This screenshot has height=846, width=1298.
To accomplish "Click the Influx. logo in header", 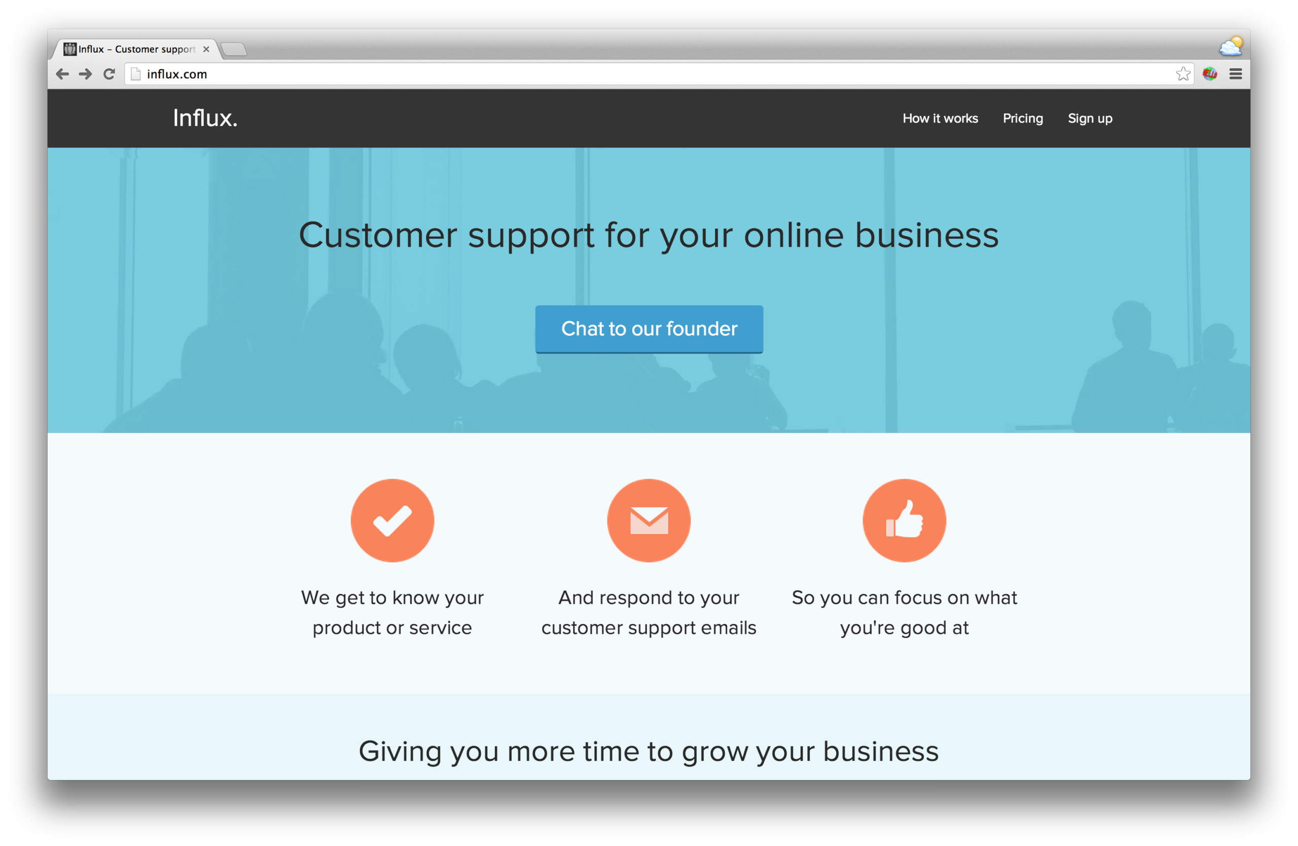I will coord(205,118).
